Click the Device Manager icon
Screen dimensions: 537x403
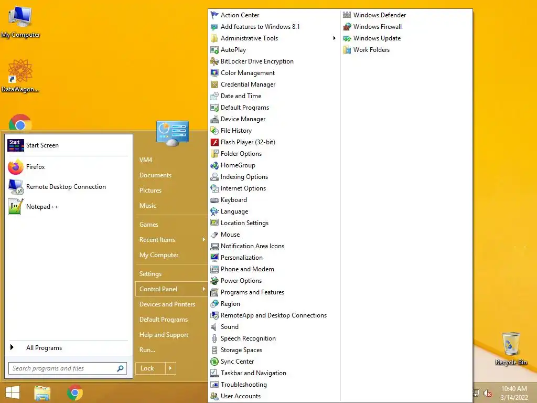point(214,119)
